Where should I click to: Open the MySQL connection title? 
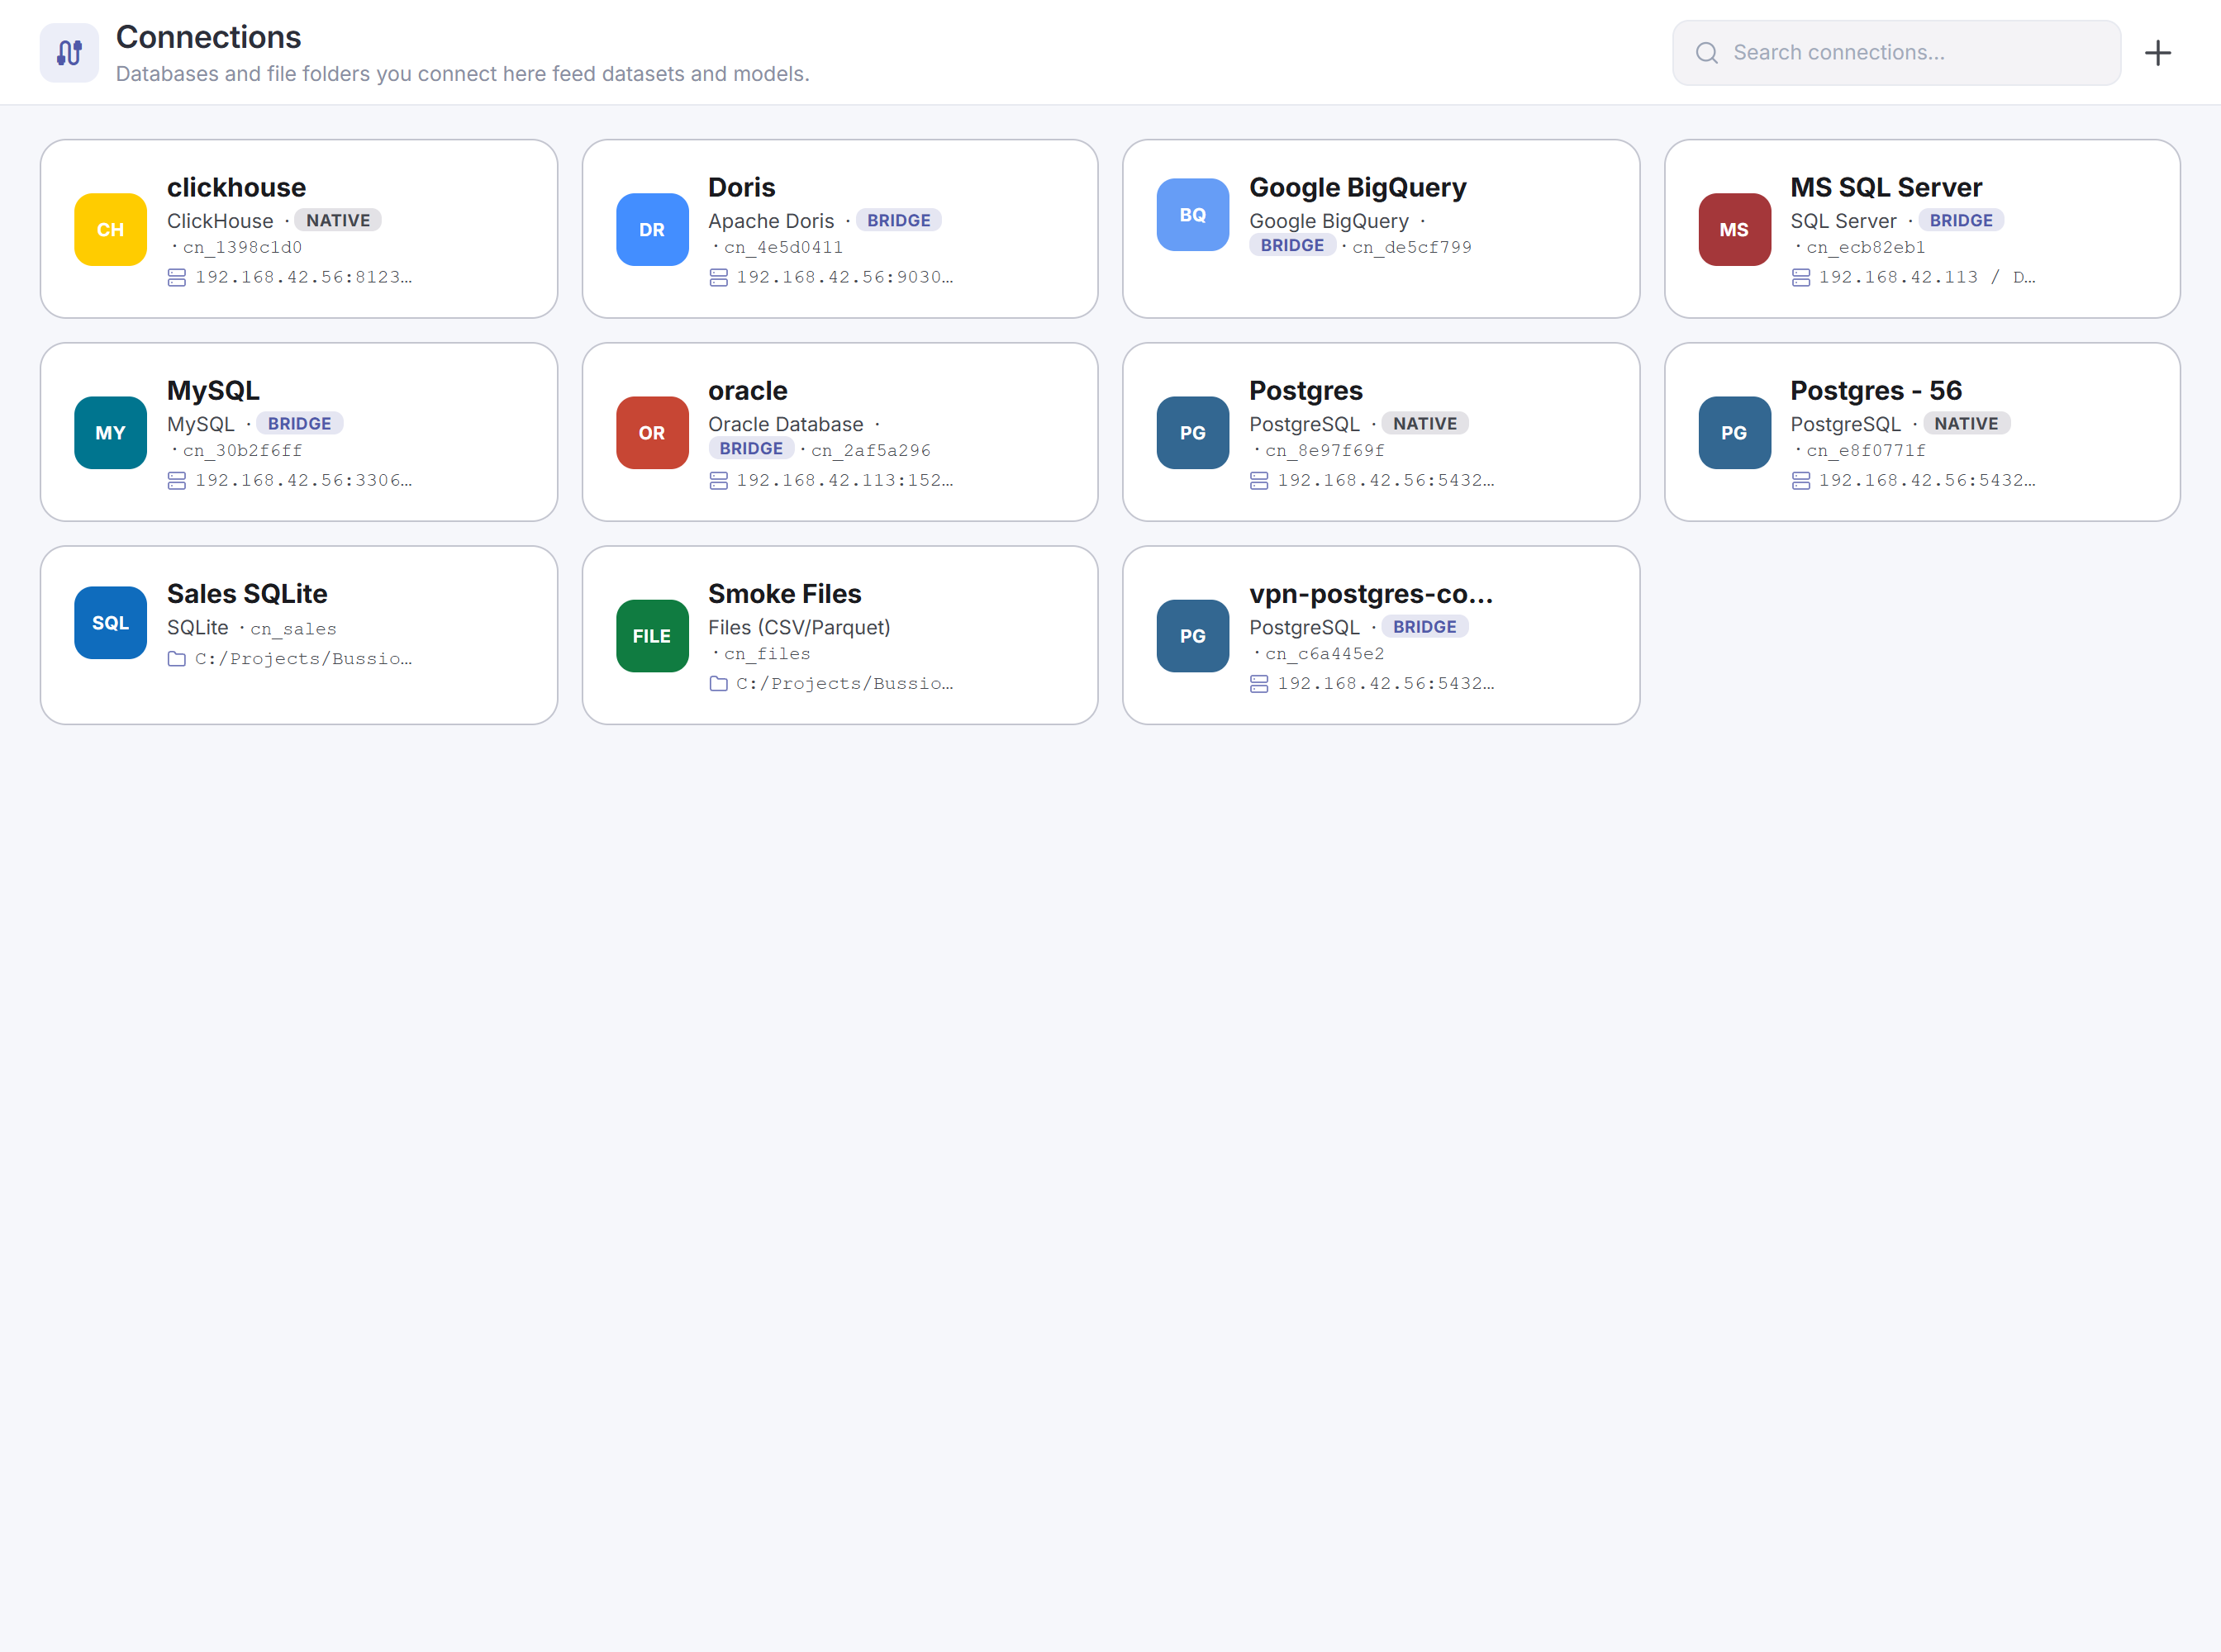click(213, 390)
